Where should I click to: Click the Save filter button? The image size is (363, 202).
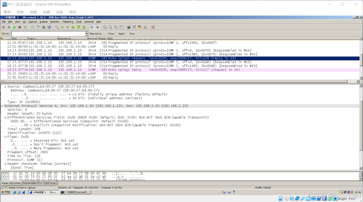(132, 34)
